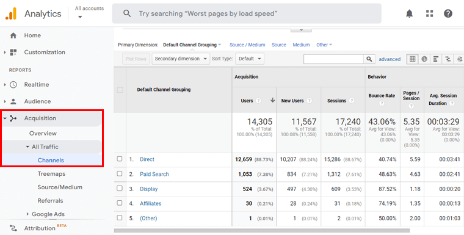Open the Sort Type Default dropdown

250,59
